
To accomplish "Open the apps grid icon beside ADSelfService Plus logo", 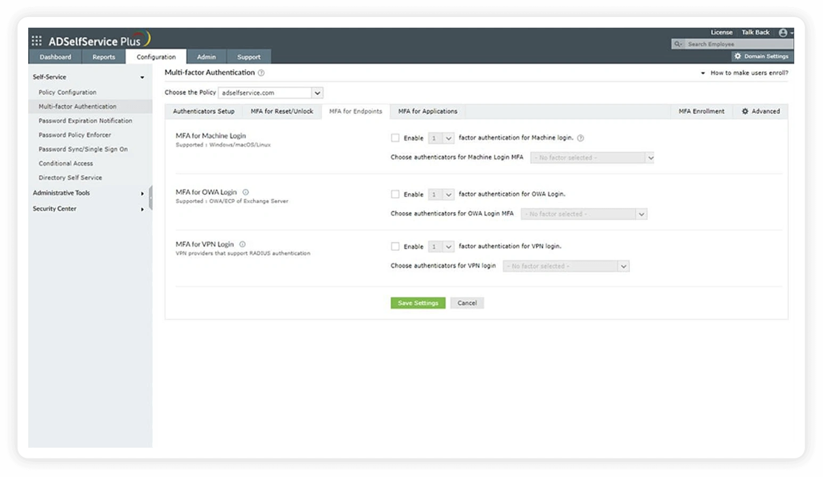I will coord(36,39).
